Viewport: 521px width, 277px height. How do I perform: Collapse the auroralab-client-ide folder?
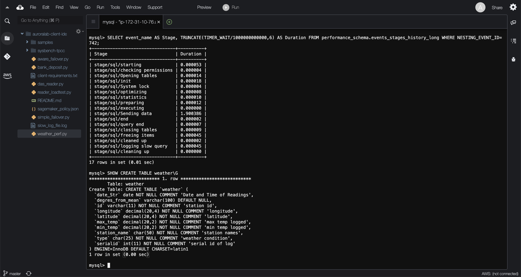22,34
